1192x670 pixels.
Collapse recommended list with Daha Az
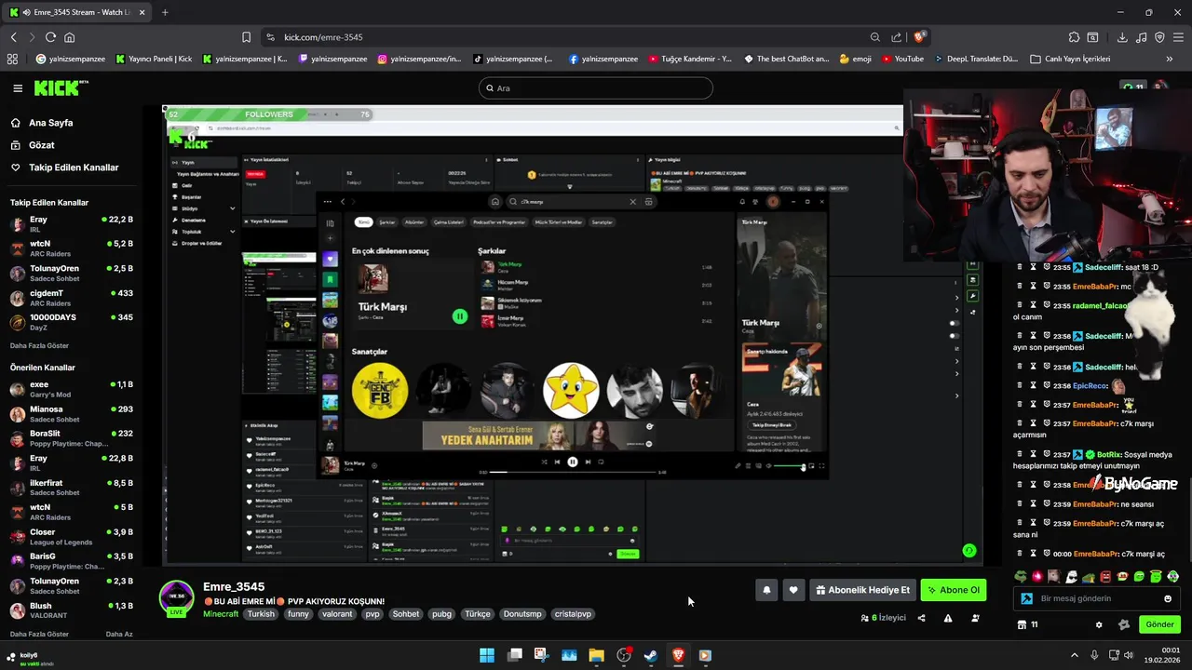(x=119, y=634)
